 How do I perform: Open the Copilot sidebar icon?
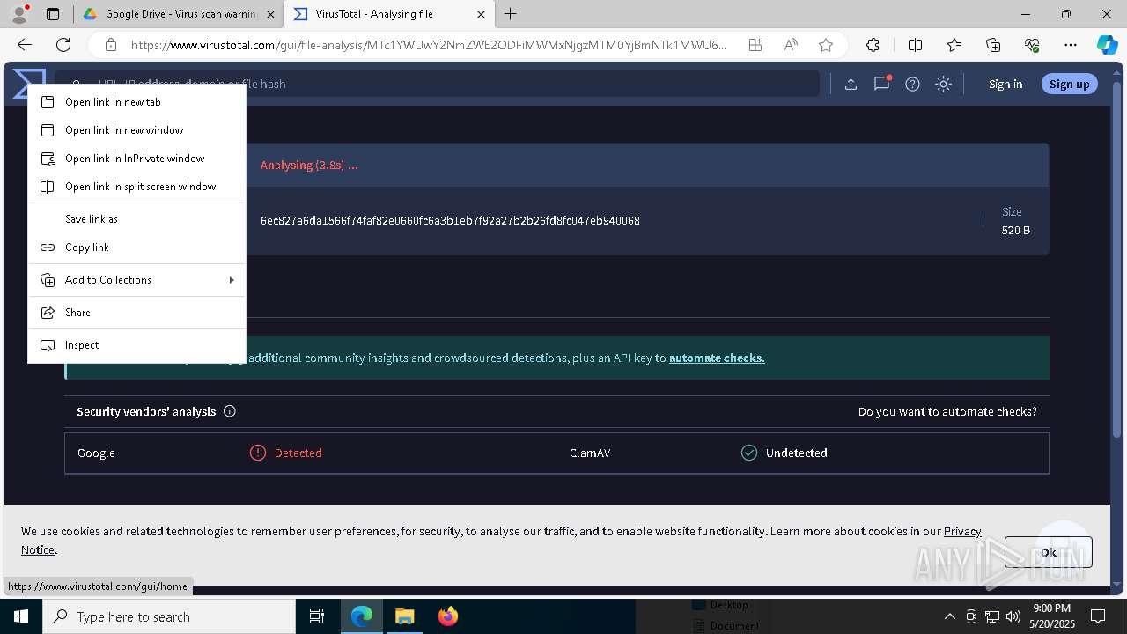(x=1108, y=45)
